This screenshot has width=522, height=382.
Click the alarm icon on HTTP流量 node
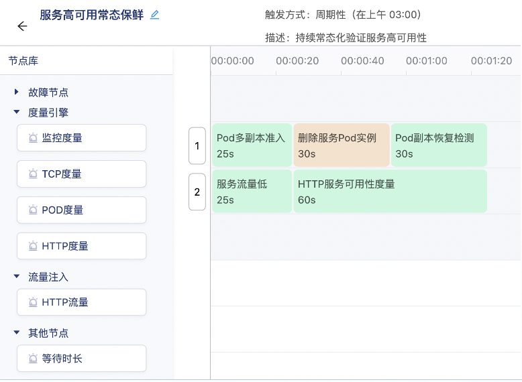tap(33, 303)
